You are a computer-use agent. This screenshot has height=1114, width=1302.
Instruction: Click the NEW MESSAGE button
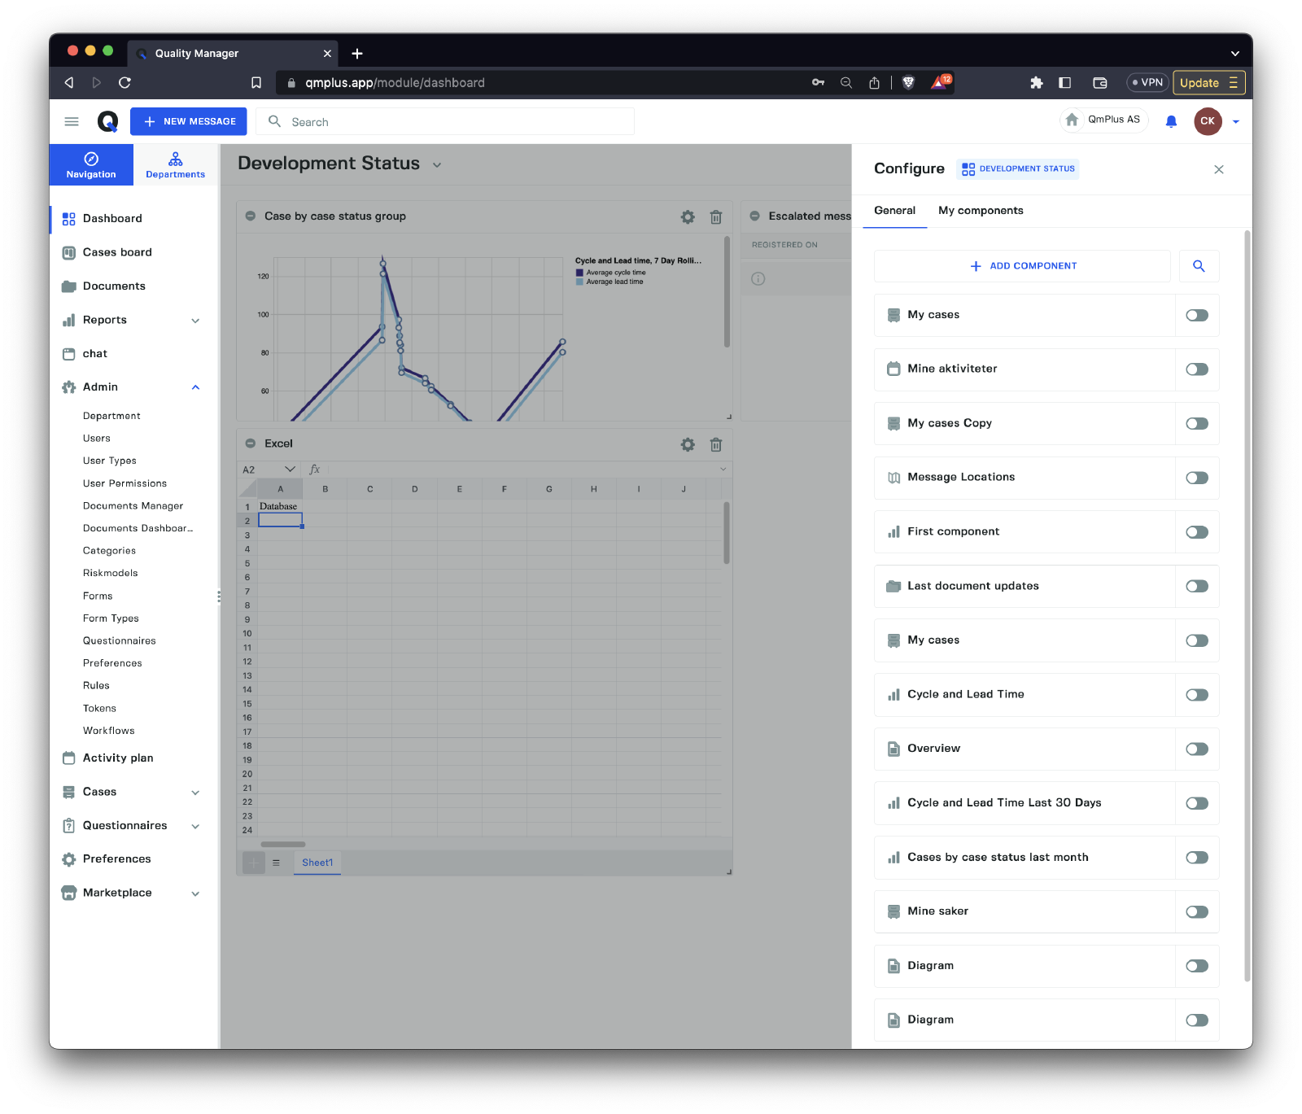pos(189,121)
